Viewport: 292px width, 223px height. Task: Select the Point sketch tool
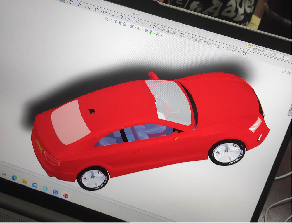click(159, 28)
